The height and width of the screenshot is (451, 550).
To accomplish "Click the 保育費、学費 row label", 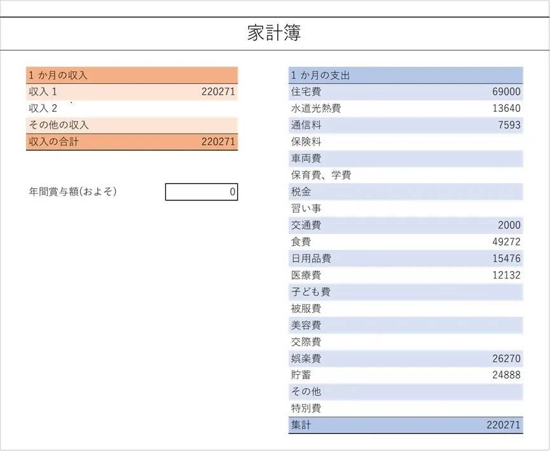I will pos(321,175).
